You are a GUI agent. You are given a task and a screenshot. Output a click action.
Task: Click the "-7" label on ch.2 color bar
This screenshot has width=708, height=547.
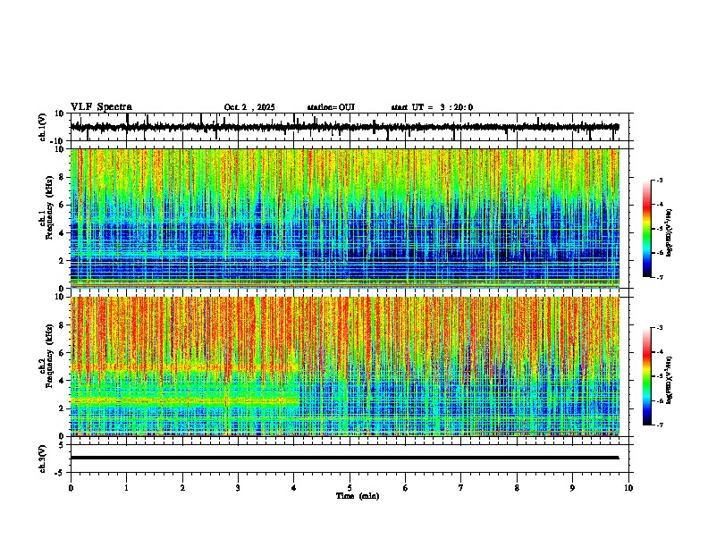click(659, 425)
